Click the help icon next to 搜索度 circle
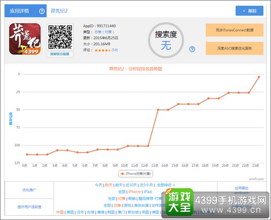This screenshot has width=271, height=220. pyautogui.click(x=192, y=49)
